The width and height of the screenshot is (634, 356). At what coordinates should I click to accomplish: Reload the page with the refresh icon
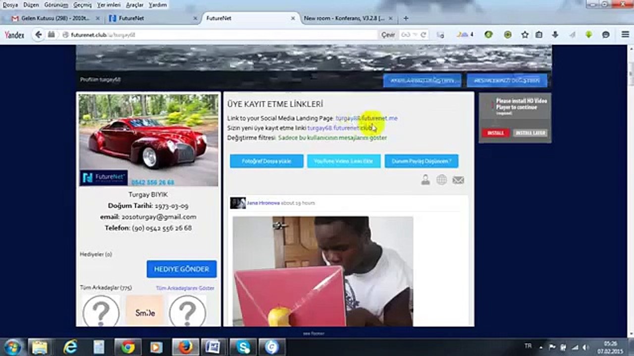[423, 35]
